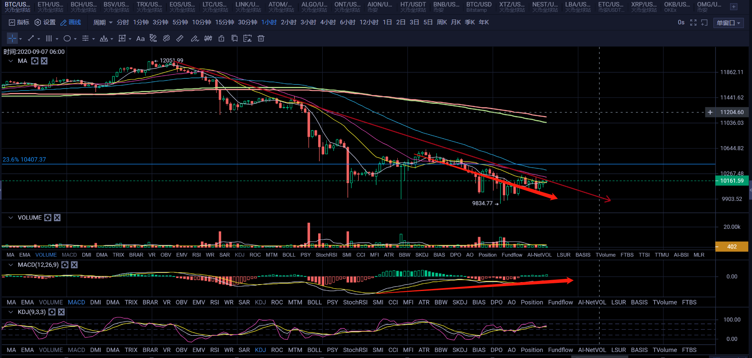Click the plus button to add a pair tab
Image resolution: width=752 pixels, height=358 pixels.
[734, 7]
